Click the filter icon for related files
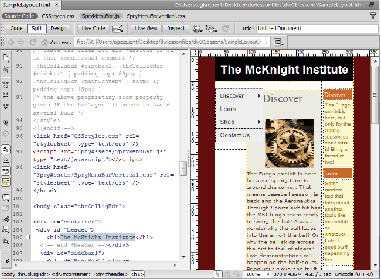 coord(373,16)
